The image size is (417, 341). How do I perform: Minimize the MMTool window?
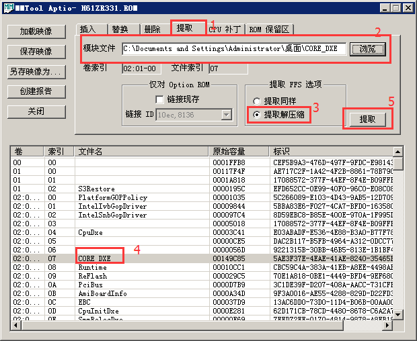pyautogui.click(x=385, y=8)
